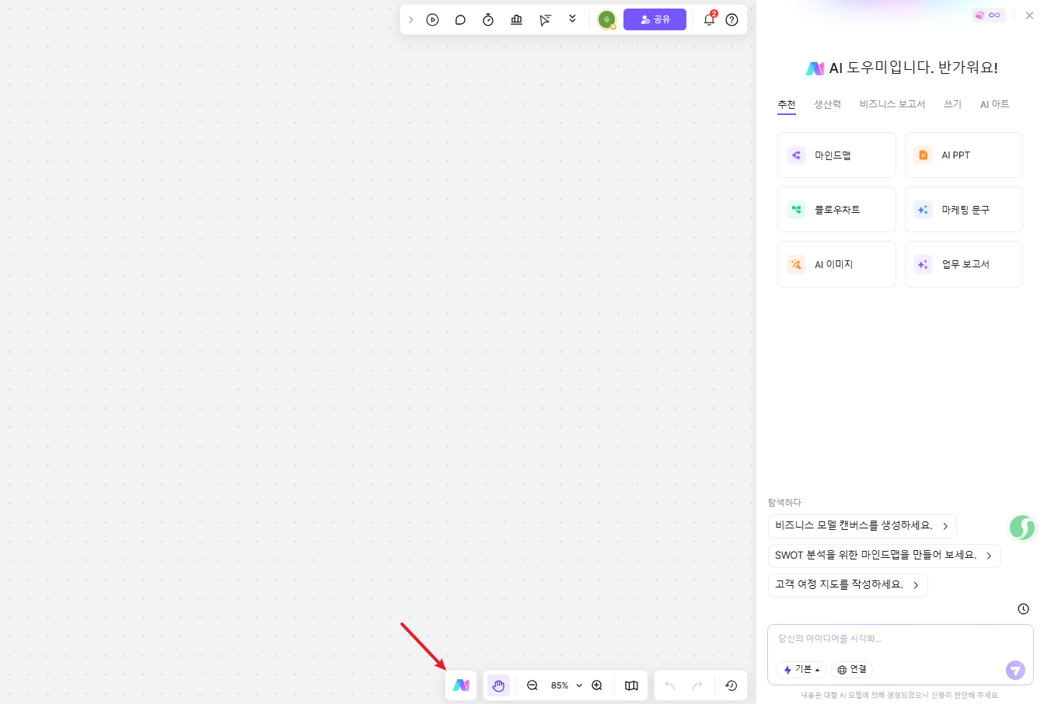
Task: Open the 기본 model mode dropdown
Action: (801, 670)
